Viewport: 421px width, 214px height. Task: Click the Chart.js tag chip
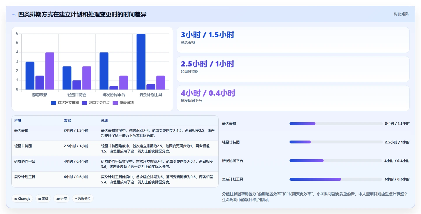coord(22,199)
